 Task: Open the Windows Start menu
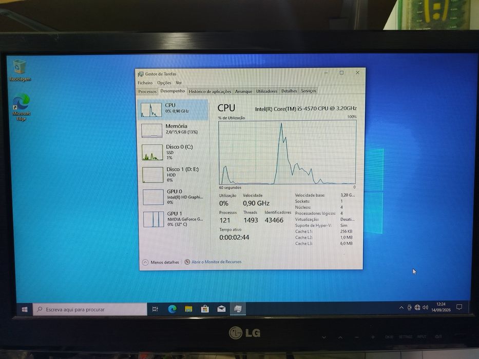pyautogui.click(x=25, y=309)
